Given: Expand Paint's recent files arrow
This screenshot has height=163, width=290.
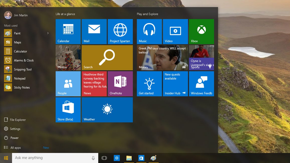Looking at the screenshot, I should (48, 33).
